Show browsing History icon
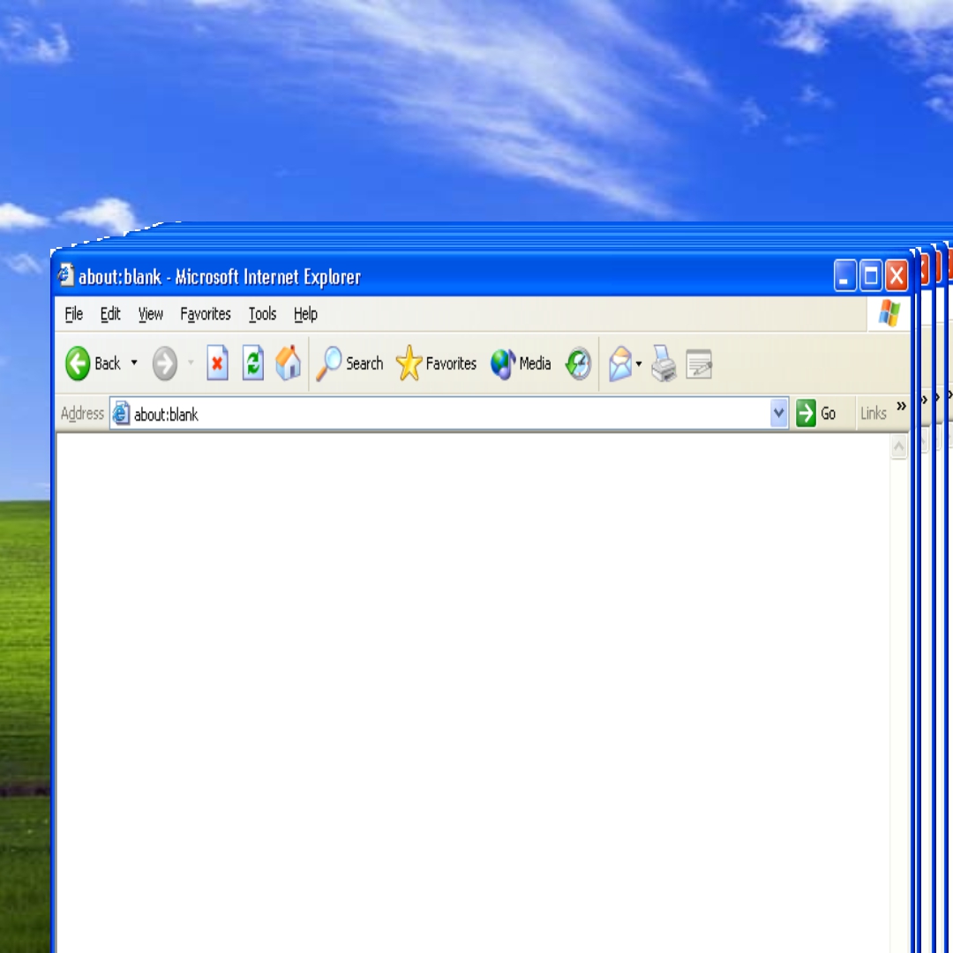 coord(579,364)
